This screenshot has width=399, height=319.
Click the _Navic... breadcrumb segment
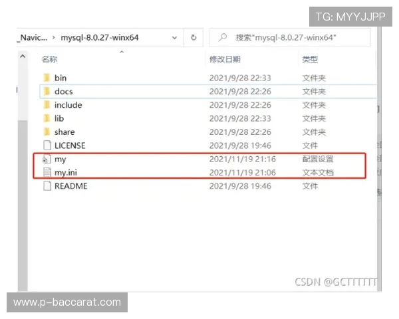(33, 38)
